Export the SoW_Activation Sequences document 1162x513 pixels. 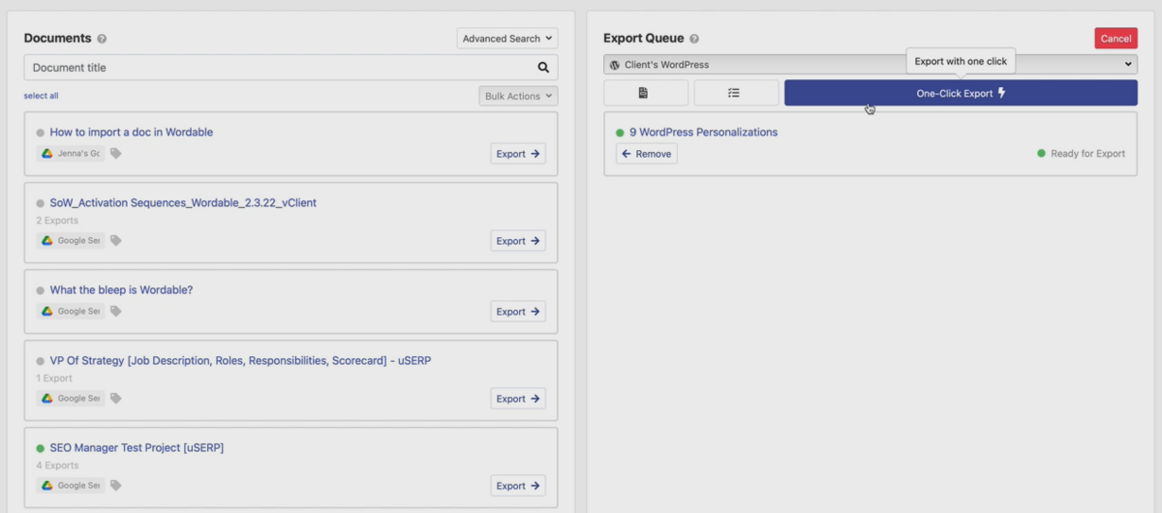[x=518, y=241]
